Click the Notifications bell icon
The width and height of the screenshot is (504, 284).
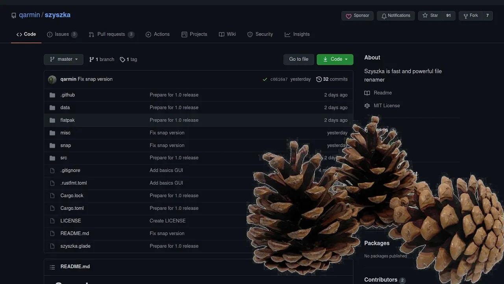(x=384, y=16)
